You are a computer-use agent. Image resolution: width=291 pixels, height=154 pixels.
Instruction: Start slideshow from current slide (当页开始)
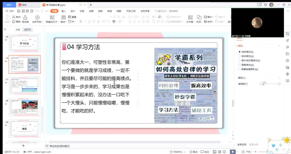tap(37, 18)
